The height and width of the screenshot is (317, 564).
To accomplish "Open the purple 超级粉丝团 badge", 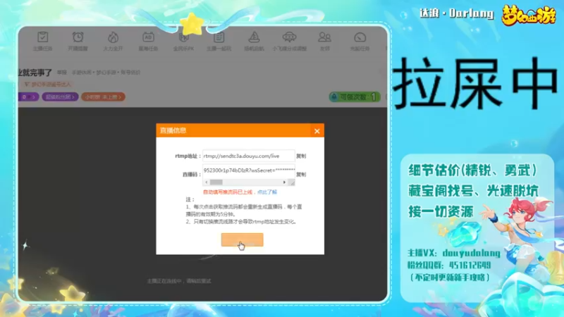I will pyautogui.click(x=60, y=97).
